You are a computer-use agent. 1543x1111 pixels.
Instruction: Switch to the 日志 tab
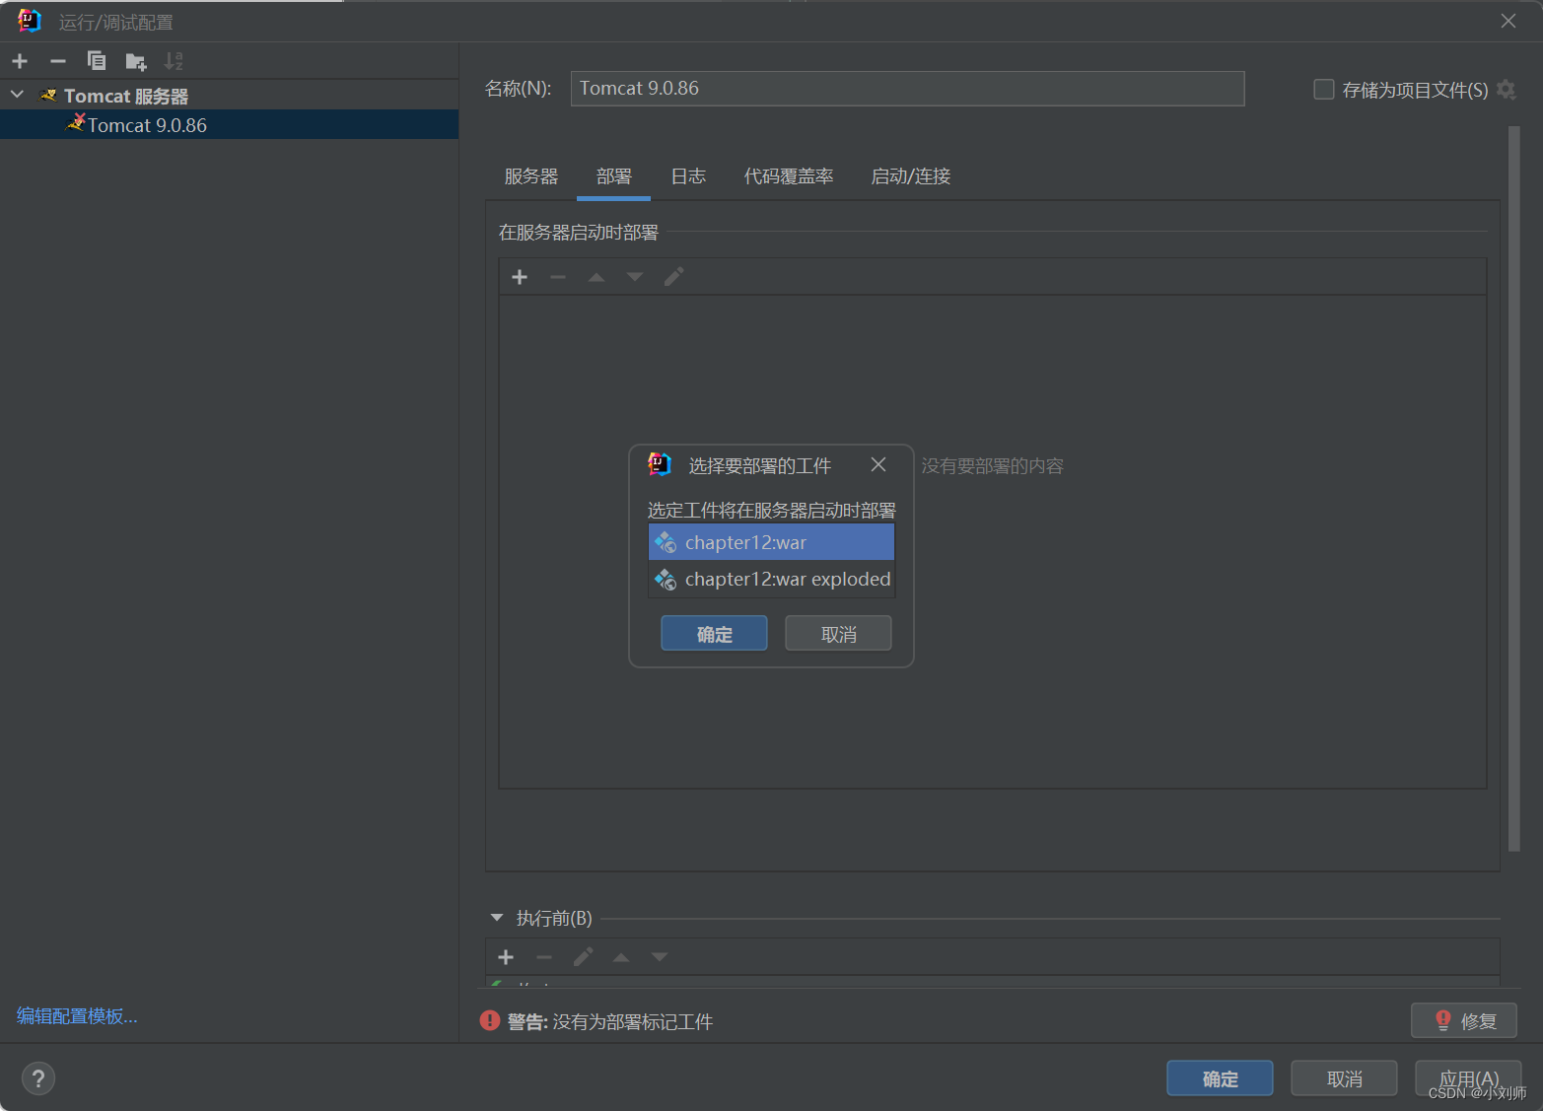[688, 176]
